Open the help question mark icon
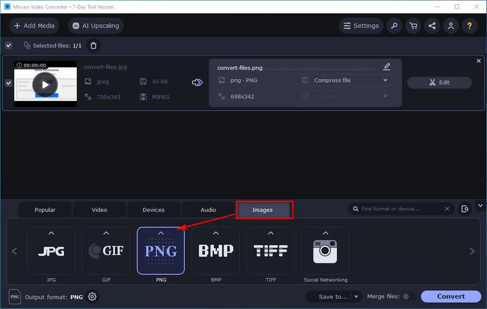This screenshot has width=487, height=309. pos(469,26)
